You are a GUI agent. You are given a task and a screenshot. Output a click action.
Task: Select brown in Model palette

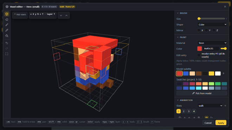click(x=199, y=73)
